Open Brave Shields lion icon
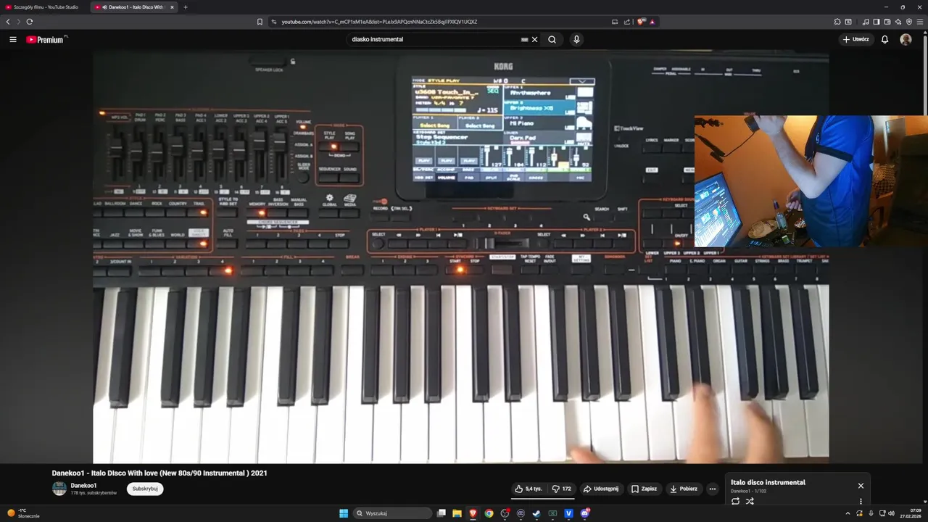 tap(641, 22)
